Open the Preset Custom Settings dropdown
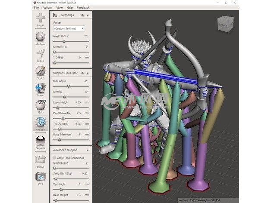This screenshot has width=271, height=203. coord(69,28)
